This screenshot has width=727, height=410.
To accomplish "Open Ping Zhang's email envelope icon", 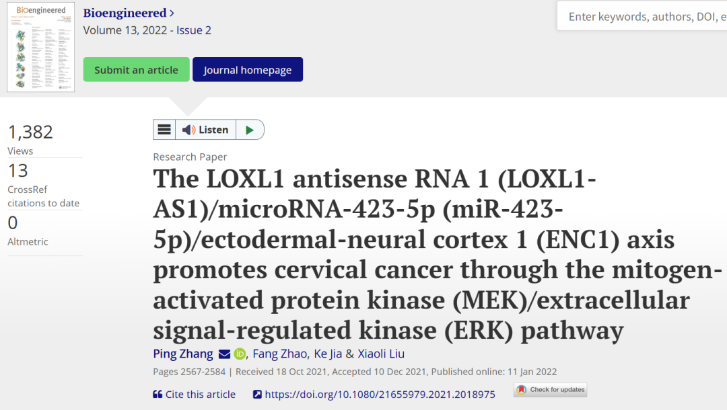I will 224,354.
